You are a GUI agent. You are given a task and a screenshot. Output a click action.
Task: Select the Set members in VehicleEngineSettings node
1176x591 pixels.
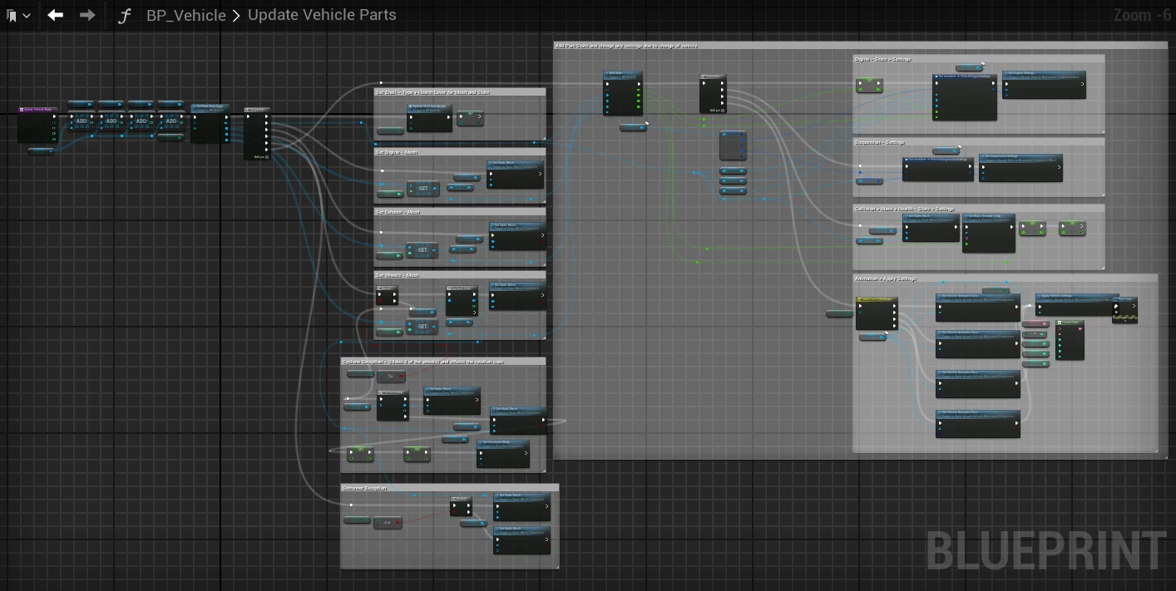pos(965,97)
